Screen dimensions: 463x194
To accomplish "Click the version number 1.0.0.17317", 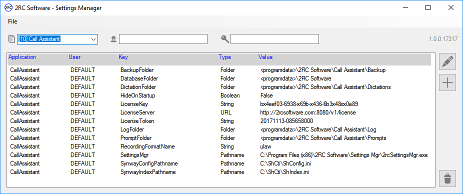I will pos(443,39).
